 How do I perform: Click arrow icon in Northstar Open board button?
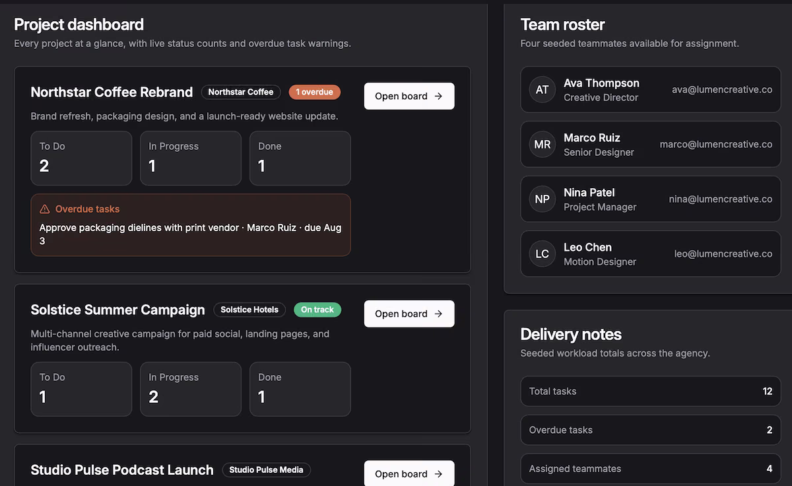tap(438, 96)
